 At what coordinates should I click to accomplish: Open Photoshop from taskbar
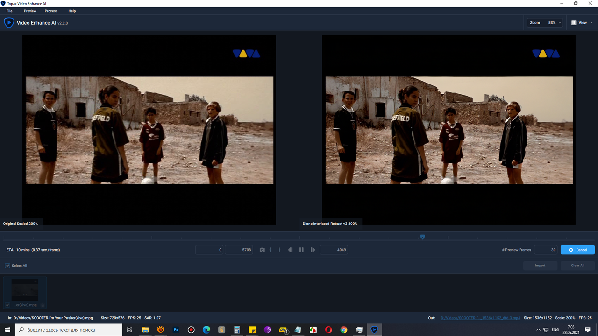coord(176,329)
